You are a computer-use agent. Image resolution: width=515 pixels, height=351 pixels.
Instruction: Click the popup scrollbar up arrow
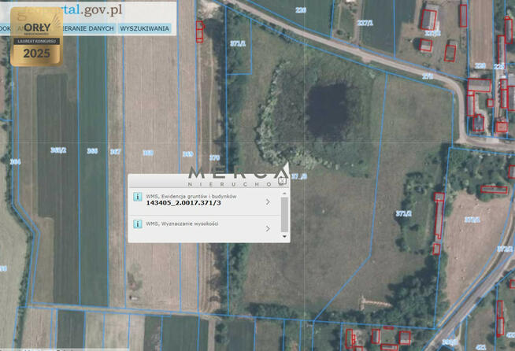click(284, 193)
